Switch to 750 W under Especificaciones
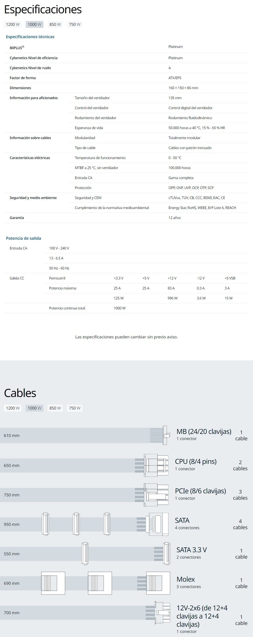 coord(75,24)
